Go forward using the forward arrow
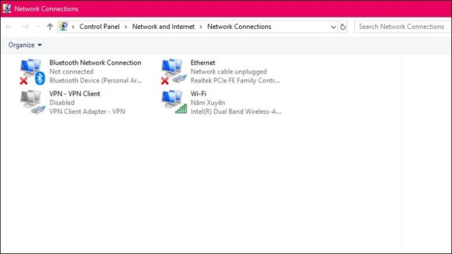The height and width of the screenshot is (254, 452). click(25, 26)
